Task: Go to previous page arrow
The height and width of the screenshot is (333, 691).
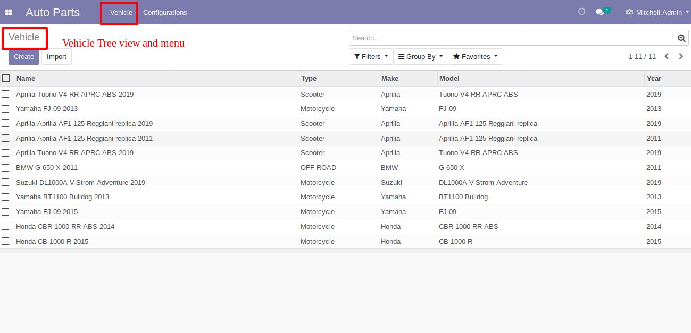Action: [x=667, y=56]
